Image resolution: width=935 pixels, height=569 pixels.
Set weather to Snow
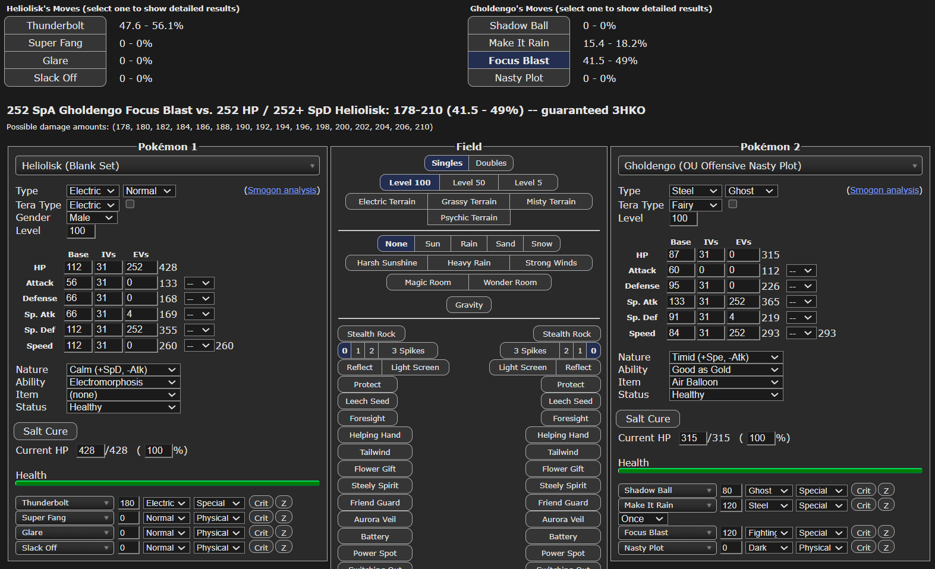(x=542, y=244)
